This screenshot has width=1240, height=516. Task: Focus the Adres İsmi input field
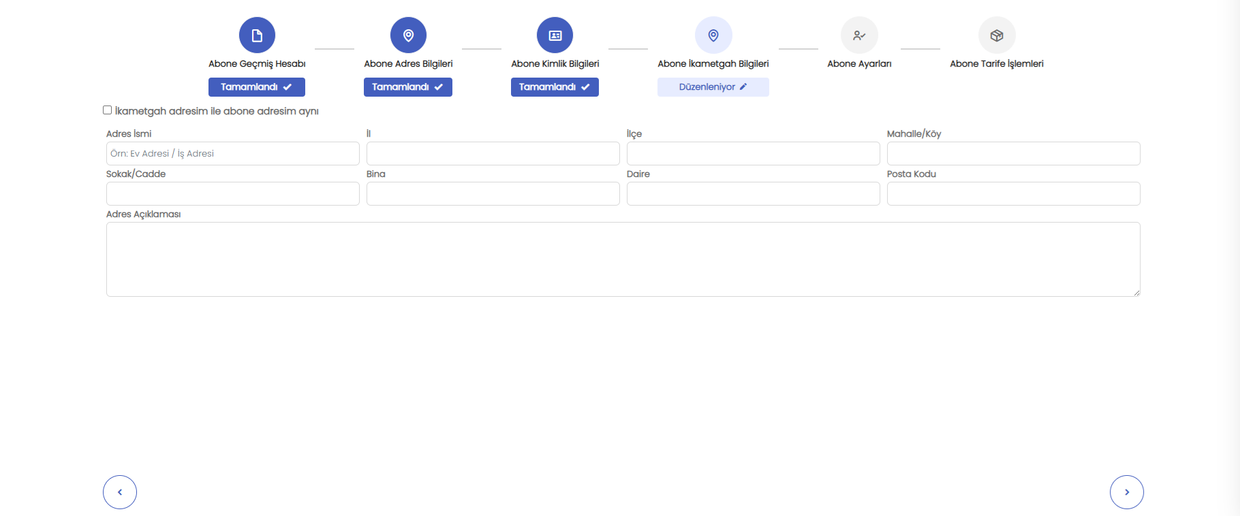(x=232, y=154)
